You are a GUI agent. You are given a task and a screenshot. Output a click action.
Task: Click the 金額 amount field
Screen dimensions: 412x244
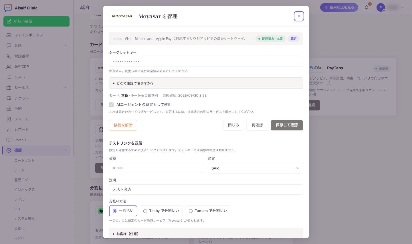[157, 168]
